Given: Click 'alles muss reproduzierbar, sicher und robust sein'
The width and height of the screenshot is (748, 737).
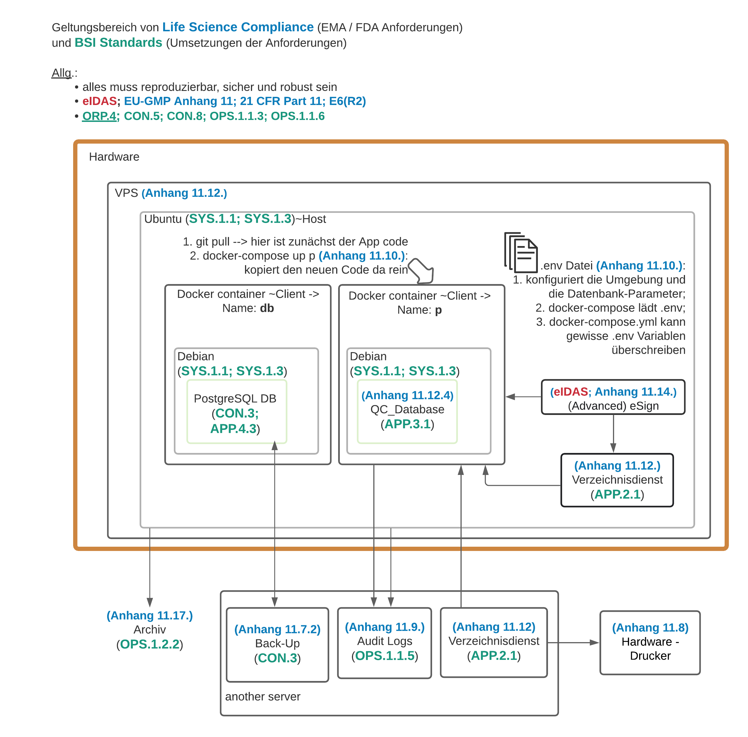Looking at the screenshot, I should click(x=209, y=87).
